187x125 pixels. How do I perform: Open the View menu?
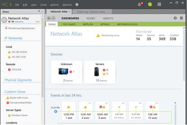(x=34, y=5)
